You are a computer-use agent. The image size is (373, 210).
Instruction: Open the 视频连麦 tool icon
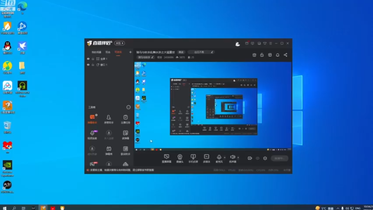point(92,134)
